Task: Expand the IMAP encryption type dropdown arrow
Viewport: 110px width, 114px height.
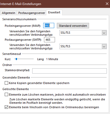Action: [x=104, y=33]
